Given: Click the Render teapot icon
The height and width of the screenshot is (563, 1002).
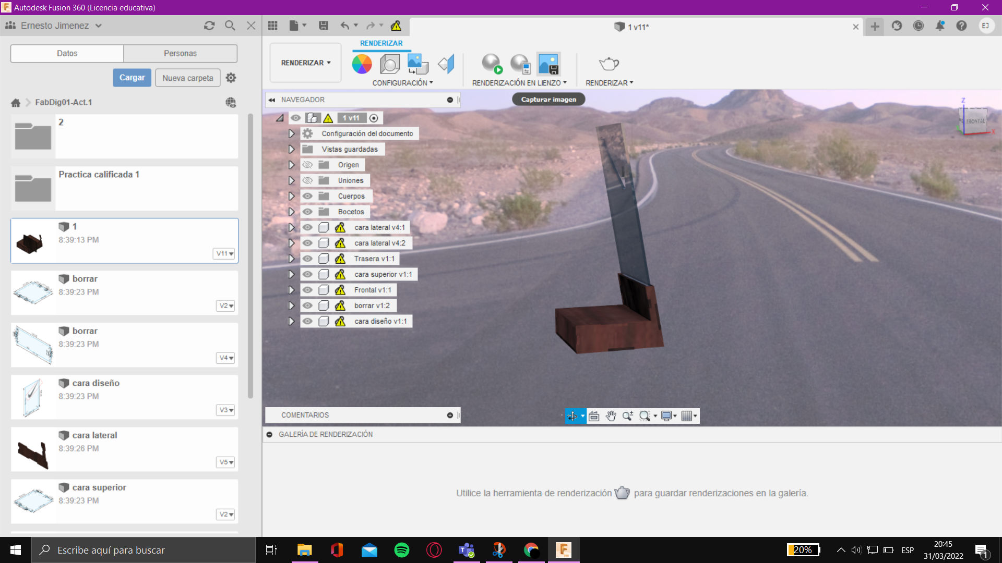Looking at the screenshot, I should pyautogui.click(x=609, y=64).
